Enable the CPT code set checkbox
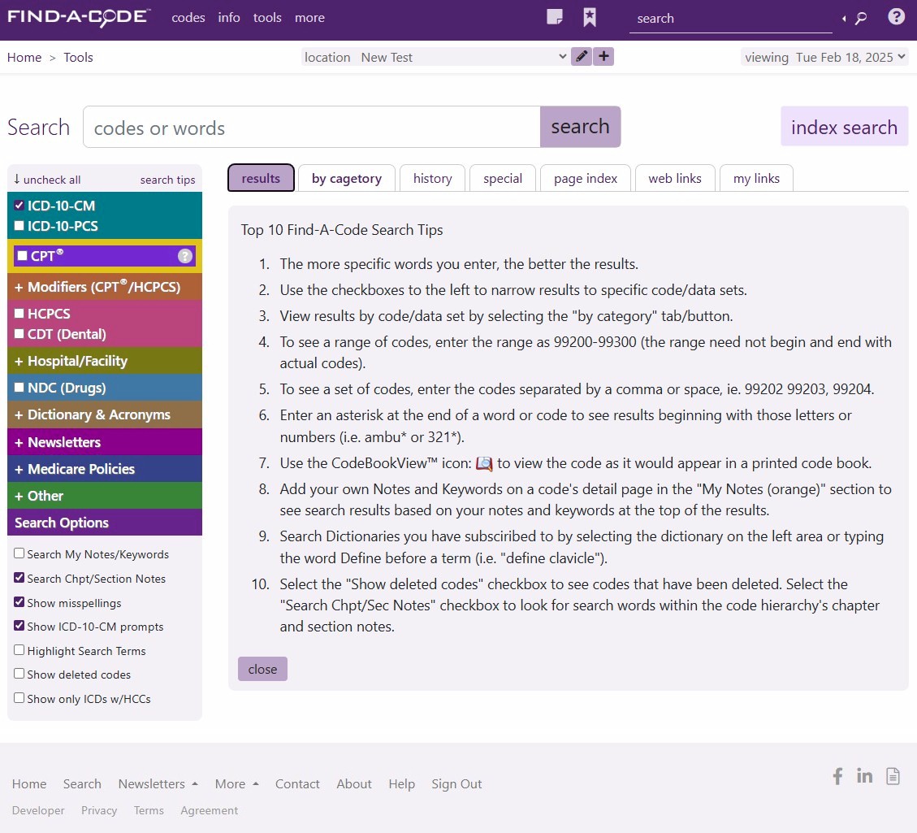The image size is (917, 833). [x=22, y=256]
